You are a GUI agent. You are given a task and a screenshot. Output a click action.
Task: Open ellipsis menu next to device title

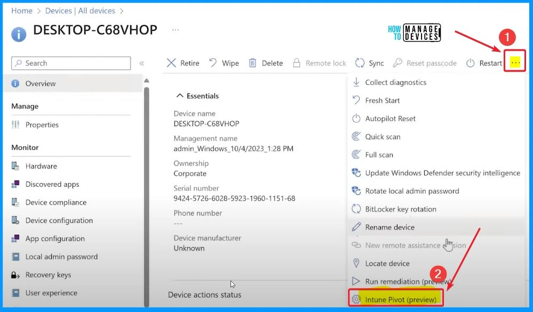[176, 30]
